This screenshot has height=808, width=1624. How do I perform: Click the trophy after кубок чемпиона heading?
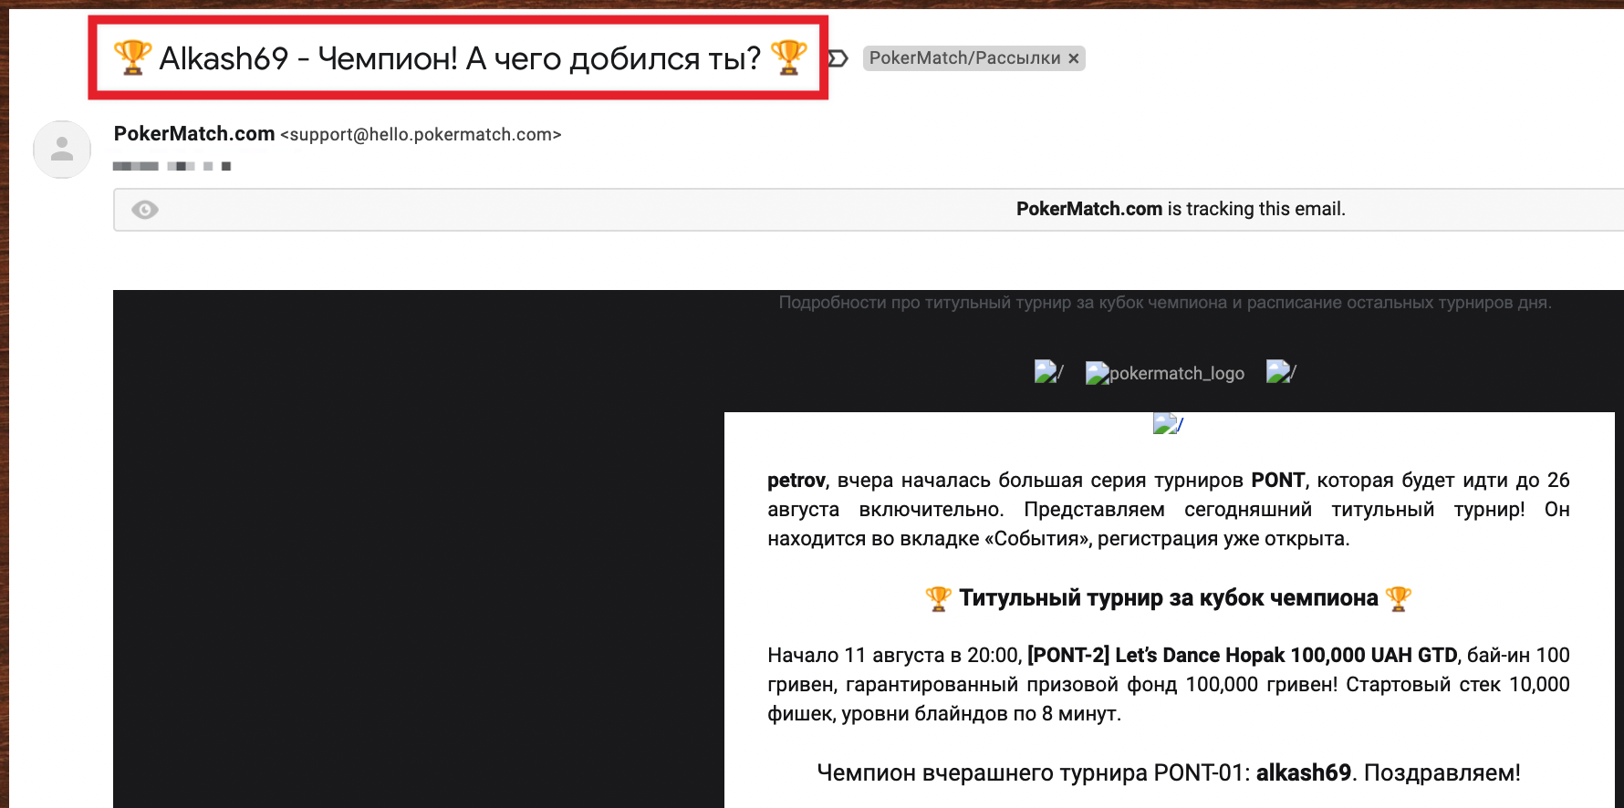tap(1398, 598)
